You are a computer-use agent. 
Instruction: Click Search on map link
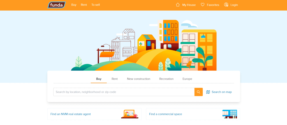tap(222, 92)
